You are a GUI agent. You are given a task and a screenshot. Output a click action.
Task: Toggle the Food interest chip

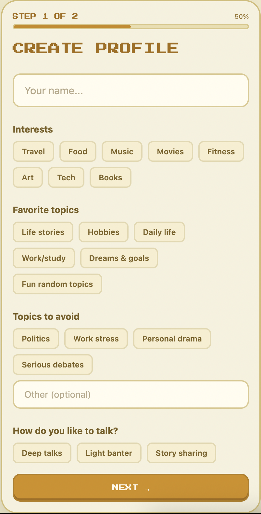pos(78,151)
